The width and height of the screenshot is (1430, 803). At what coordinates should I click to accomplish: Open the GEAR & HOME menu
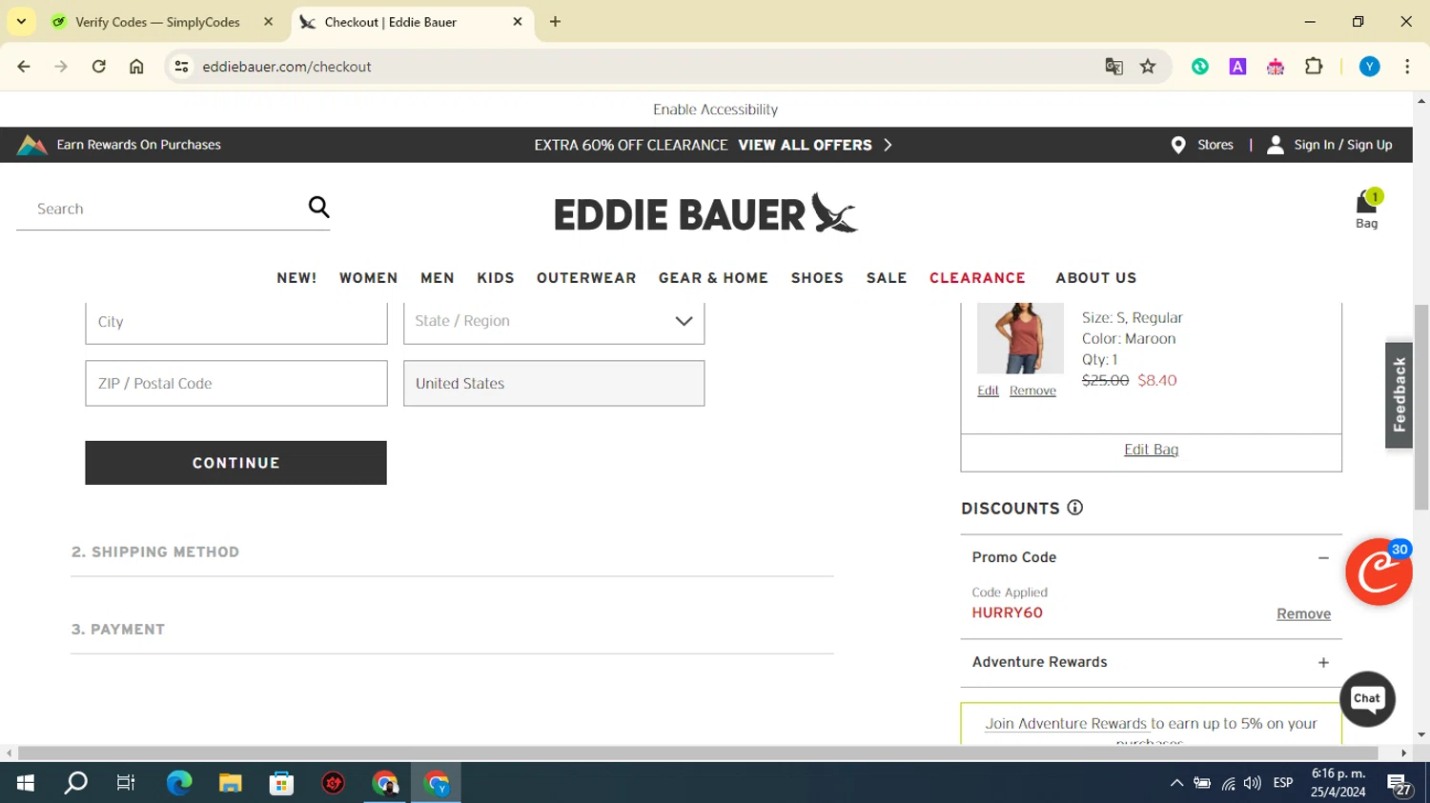coord(713,278)
